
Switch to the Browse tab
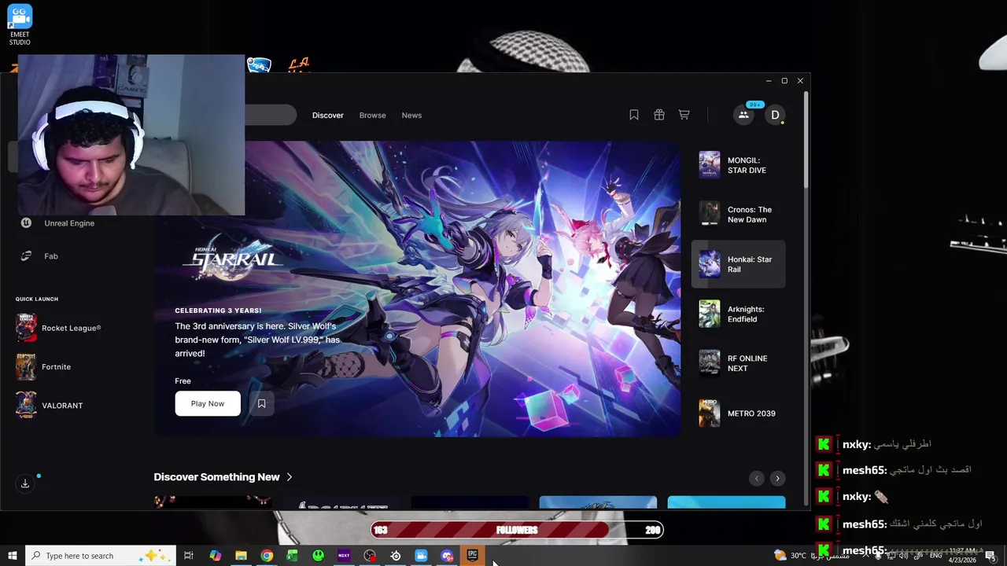coord(373,116)
